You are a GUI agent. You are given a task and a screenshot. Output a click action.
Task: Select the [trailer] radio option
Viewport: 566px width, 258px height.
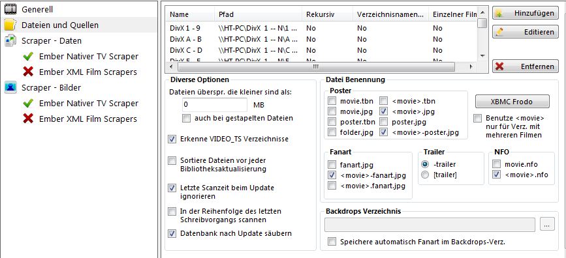coord(425,175)
